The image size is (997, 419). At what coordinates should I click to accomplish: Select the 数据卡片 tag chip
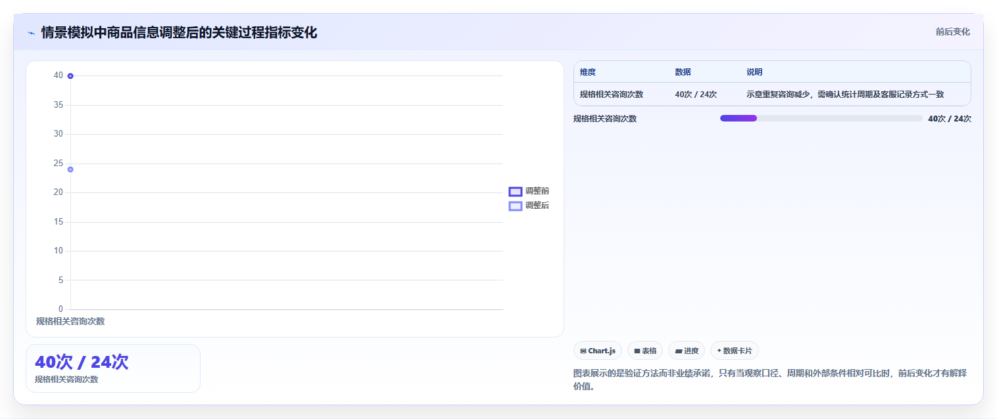pyautogui.click(x=735, y=351)
